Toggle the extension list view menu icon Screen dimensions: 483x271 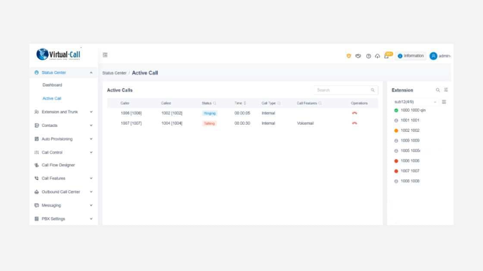pos(444,102)
